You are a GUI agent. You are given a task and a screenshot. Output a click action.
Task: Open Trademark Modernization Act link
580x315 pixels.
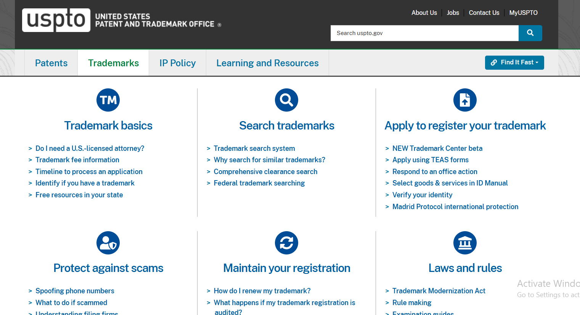point(439,291)
